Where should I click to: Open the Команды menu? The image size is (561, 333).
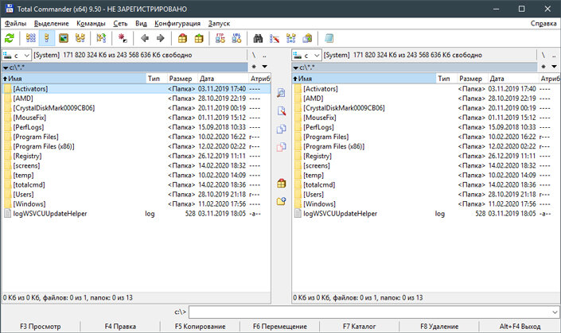point(91,24)
